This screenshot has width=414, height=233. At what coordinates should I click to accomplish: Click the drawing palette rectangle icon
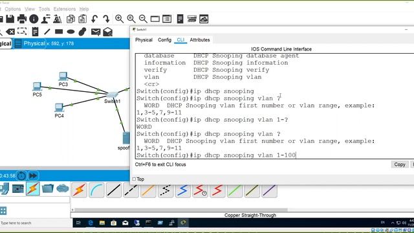pyautogui.click(x=155, y=19)
